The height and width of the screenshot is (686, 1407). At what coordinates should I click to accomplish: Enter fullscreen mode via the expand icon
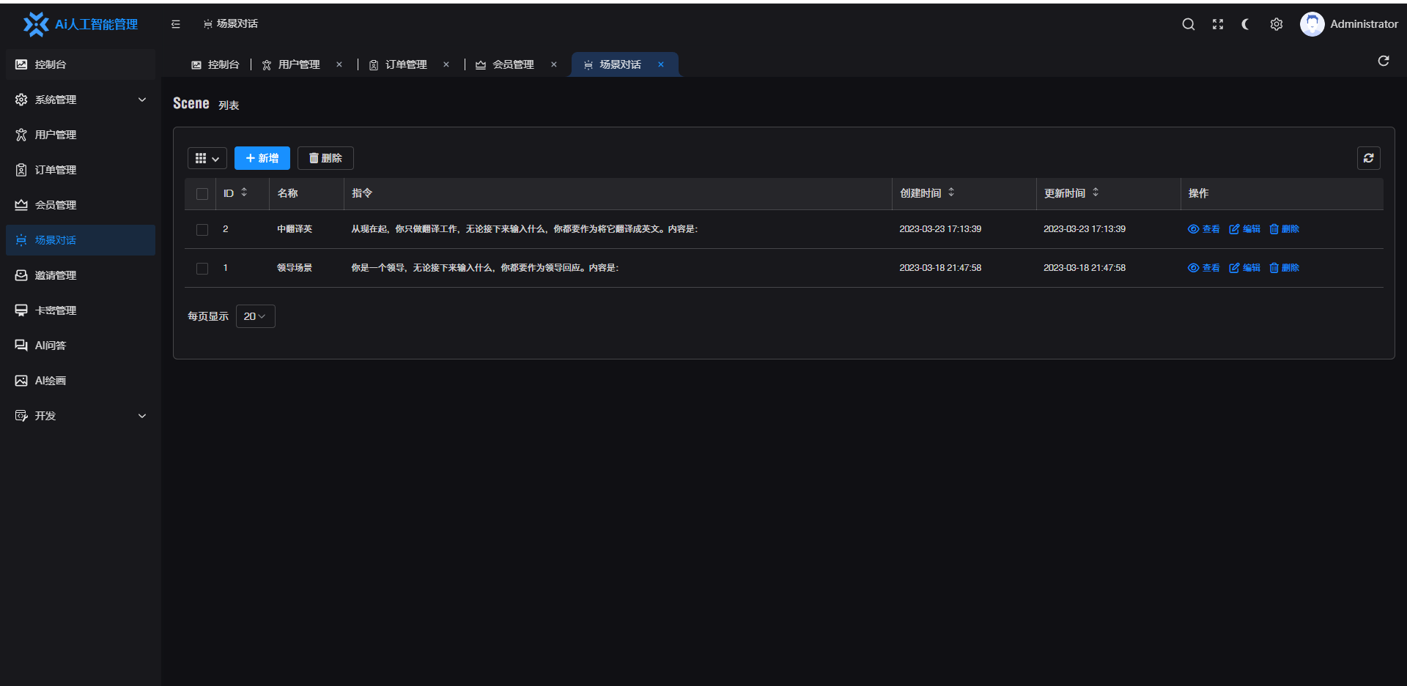1217,24
